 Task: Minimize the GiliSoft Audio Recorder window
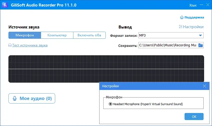coord(201,5)
